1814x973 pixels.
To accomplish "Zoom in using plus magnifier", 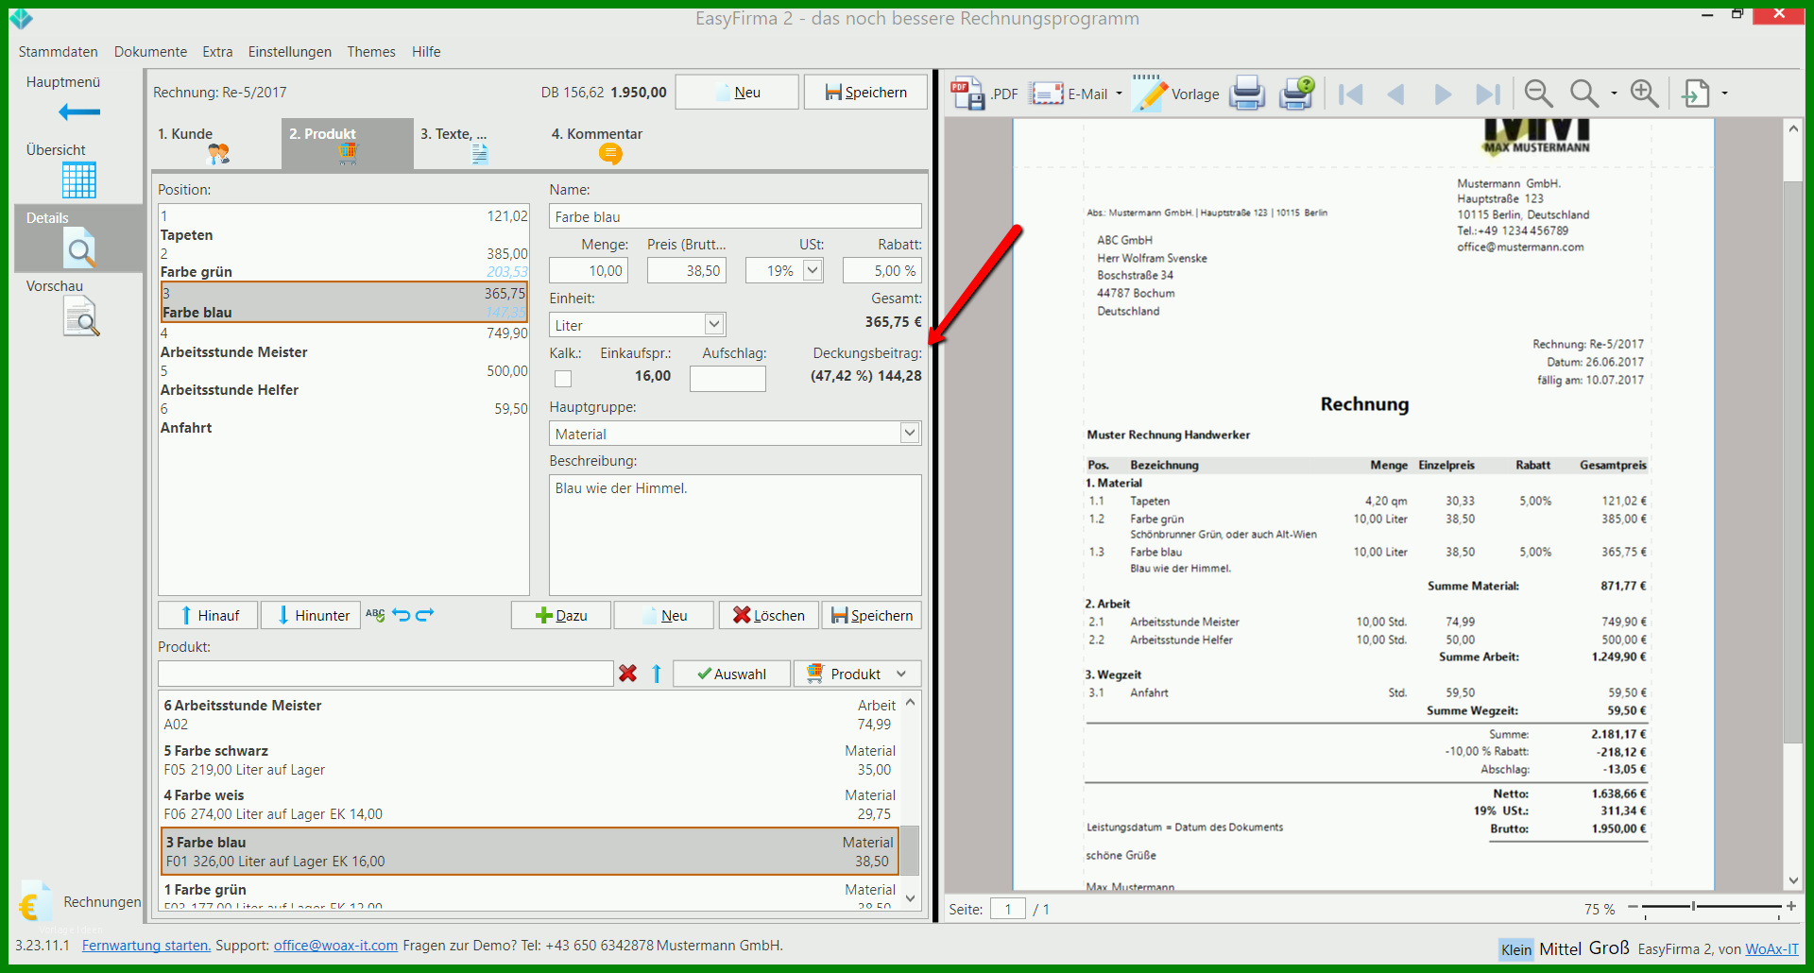I will pos(1645,93).
